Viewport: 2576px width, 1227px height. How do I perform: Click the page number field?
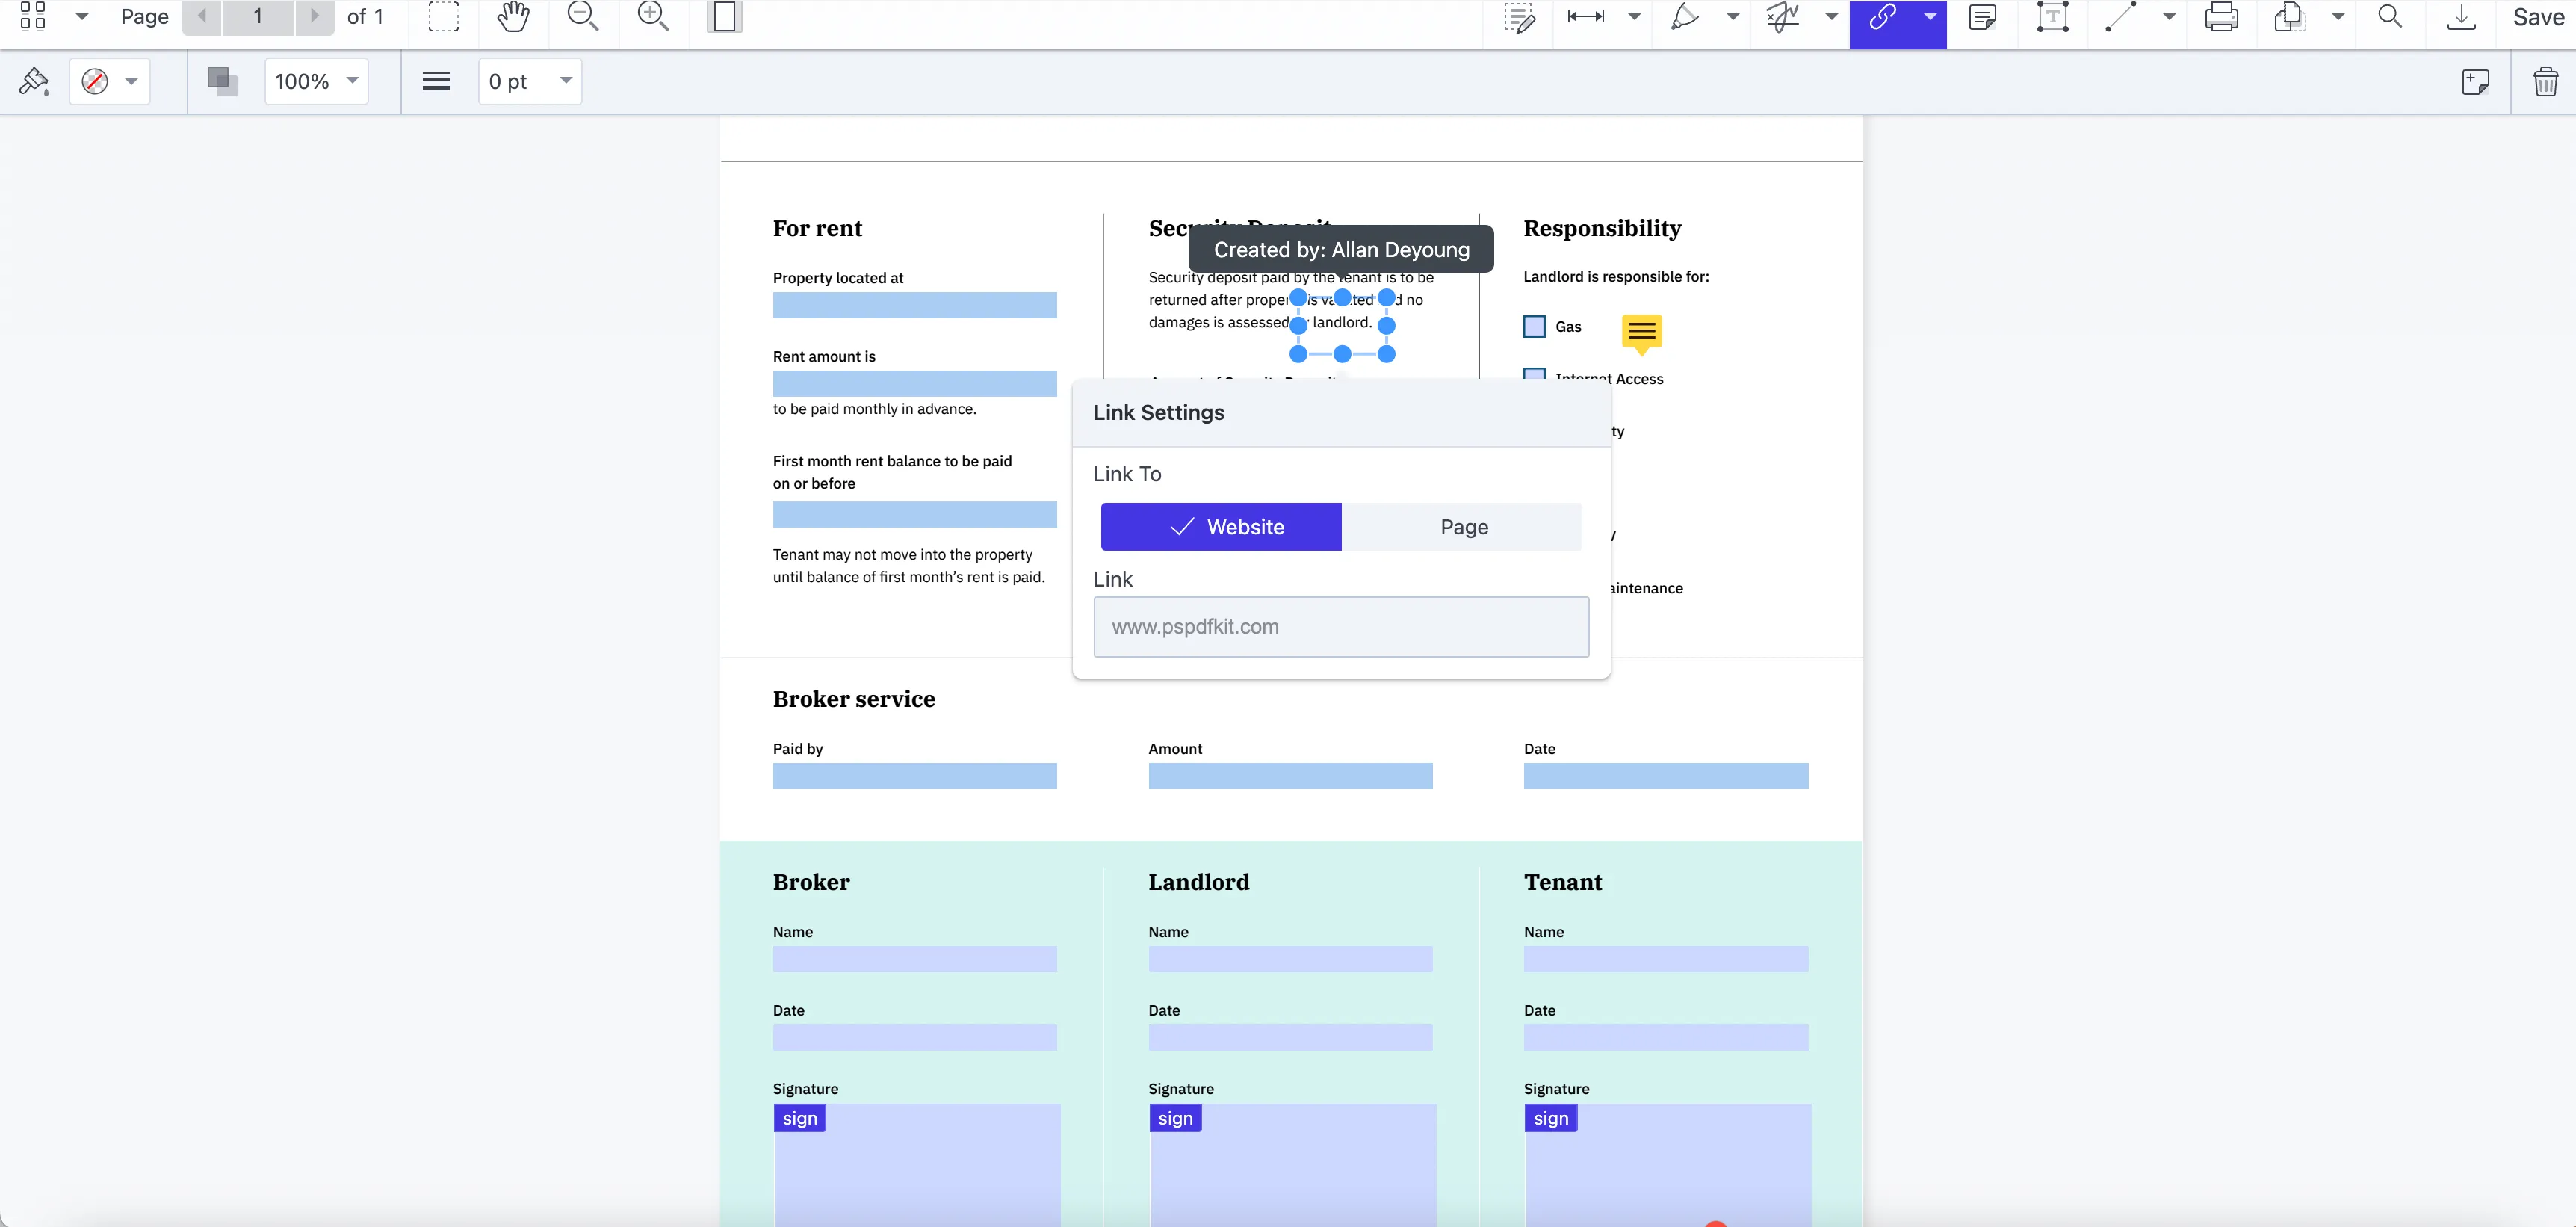[258, 16]
